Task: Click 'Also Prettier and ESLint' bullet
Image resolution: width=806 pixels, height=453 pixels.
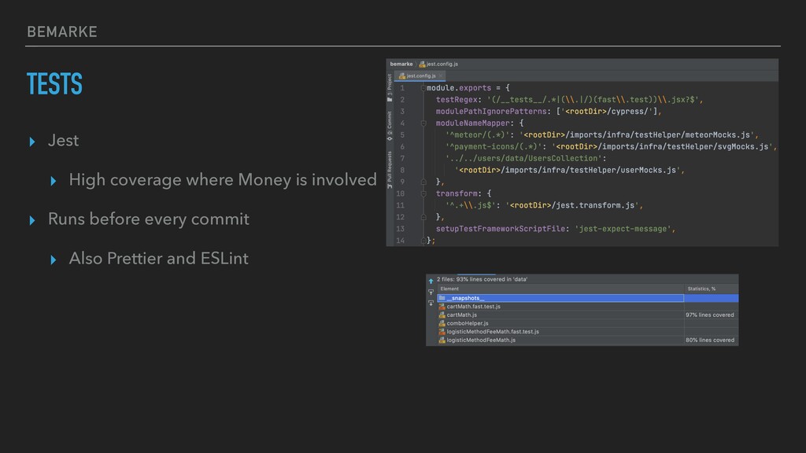Action: [158, 258]
